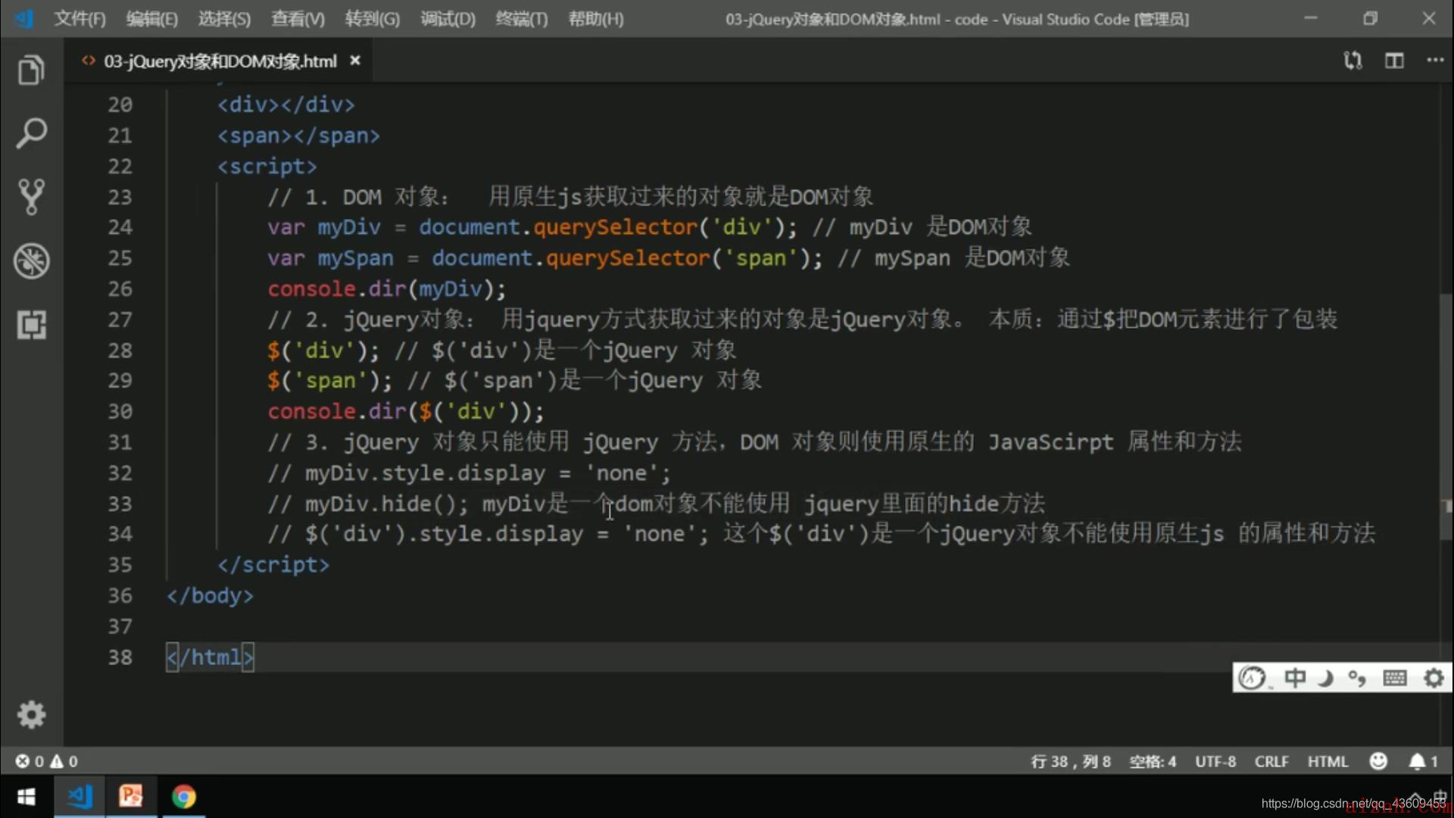The width and height of the screenshot is (1454, 818).
Task: Toggle the punctuation mode icon in IME bar
Action: (x=1357, y=677)
